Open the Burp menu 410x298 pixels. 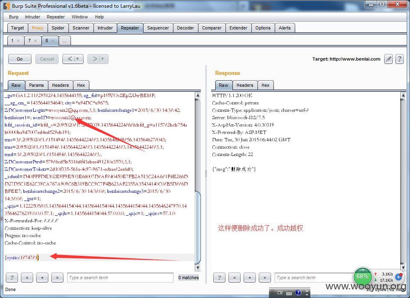[x=14, y=17]
